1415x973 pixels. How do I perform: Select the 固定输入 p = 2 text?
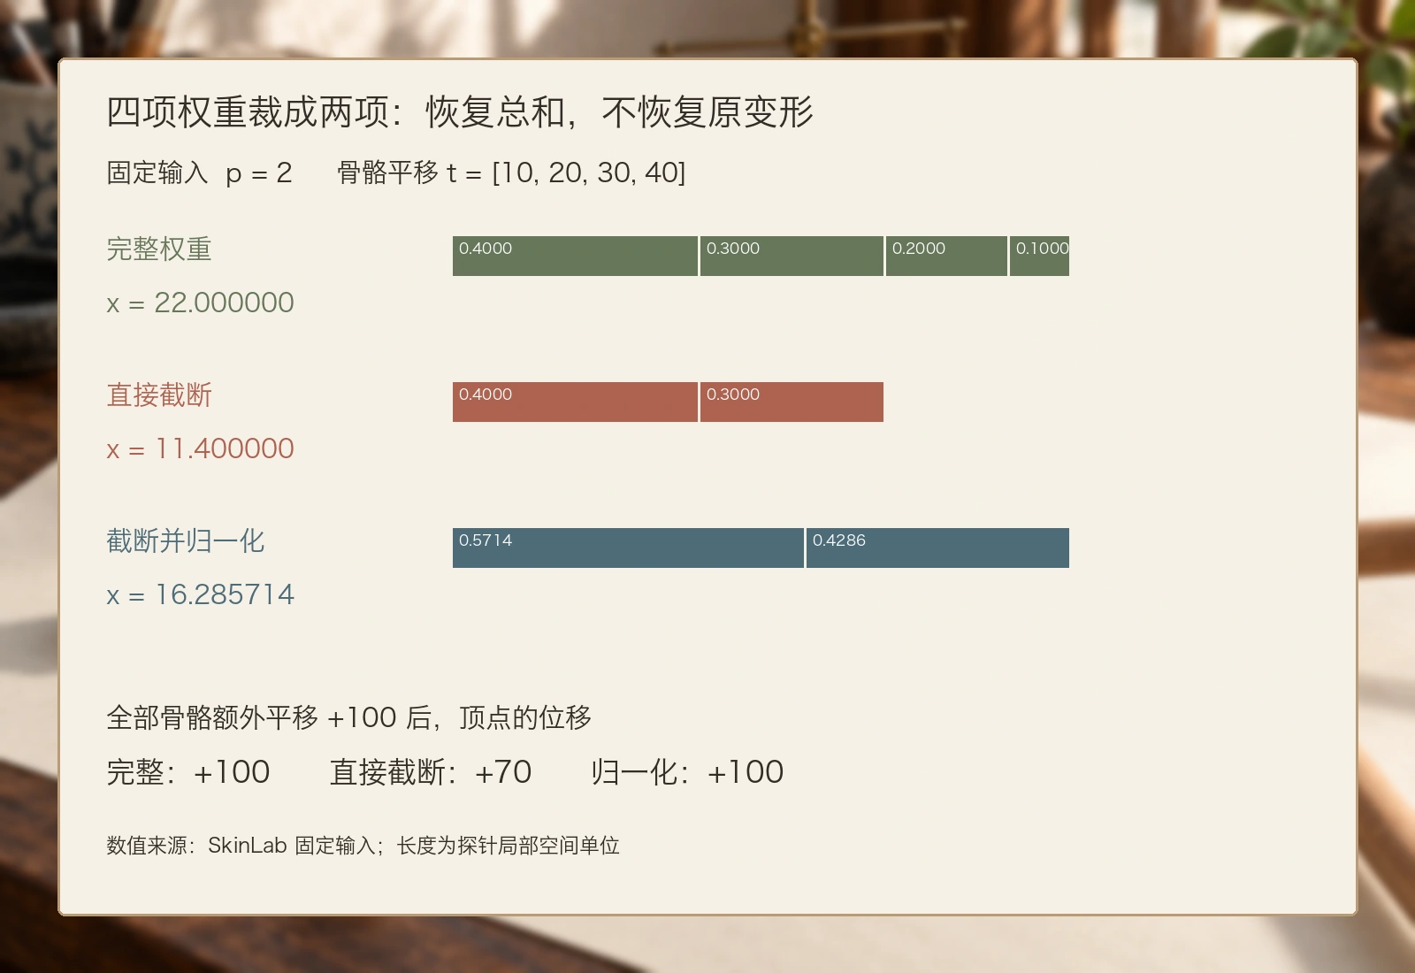pos(199,172)
